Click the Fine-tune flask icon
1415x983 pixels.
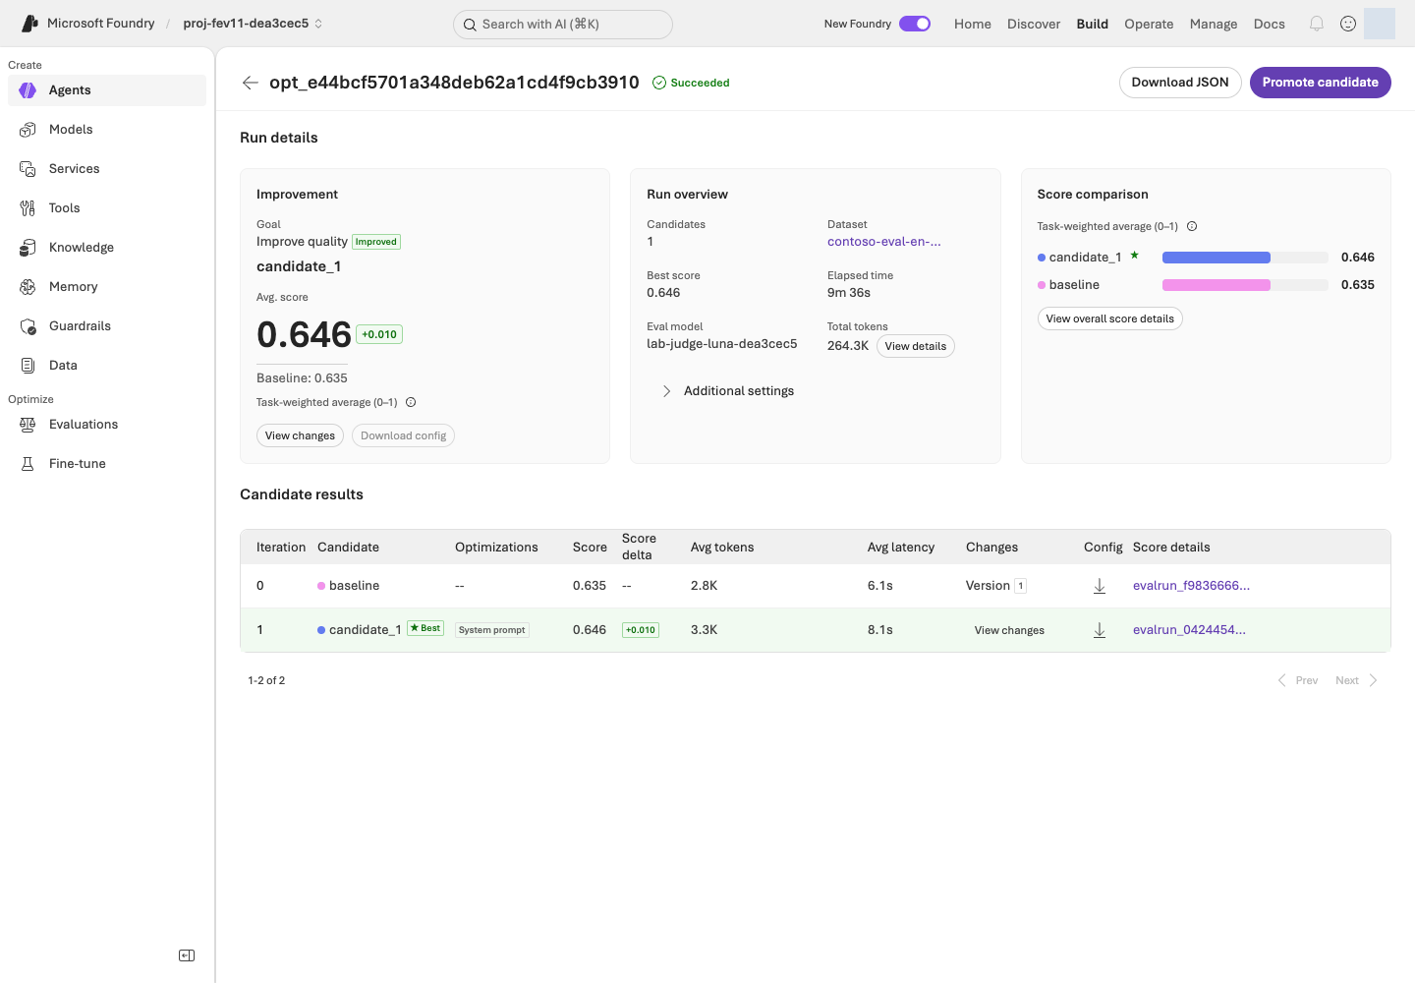[28, 464]
